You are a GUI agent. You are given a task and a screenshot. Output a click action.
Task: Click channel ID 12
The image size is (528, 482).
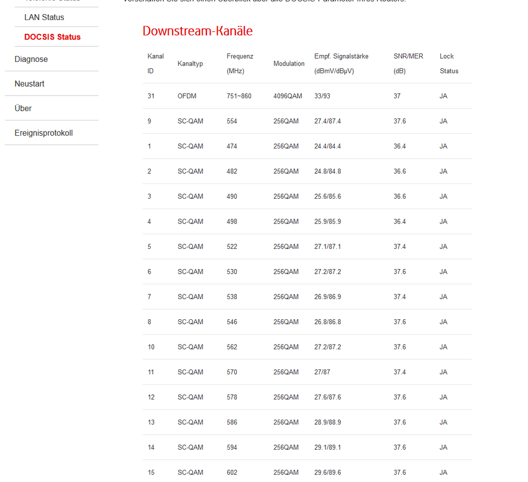[151, 397]
